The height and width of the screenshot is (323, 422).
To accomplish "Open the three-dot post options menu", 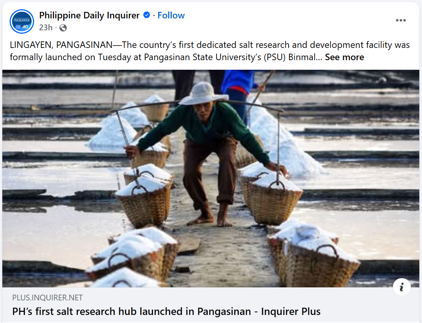I will click(x=401, y=20).
